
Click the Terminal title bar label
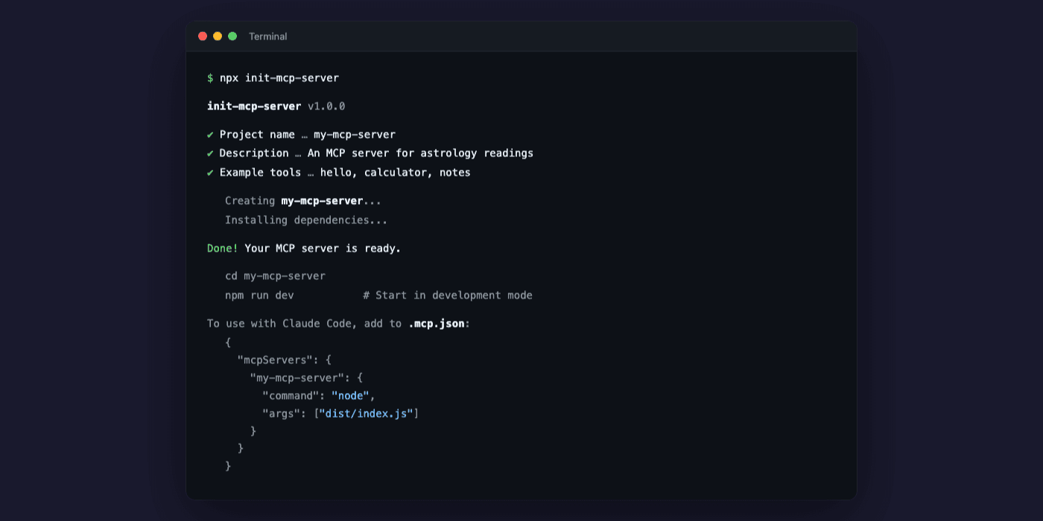click(267, 36)
